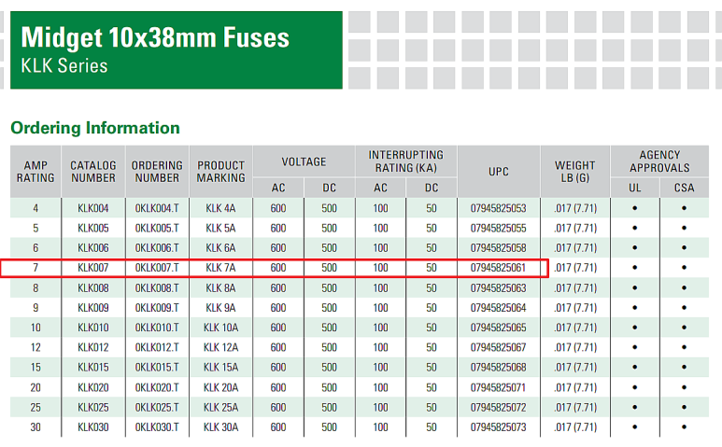
Task: Click UPC '07945825055'
Action: [498, 228]
